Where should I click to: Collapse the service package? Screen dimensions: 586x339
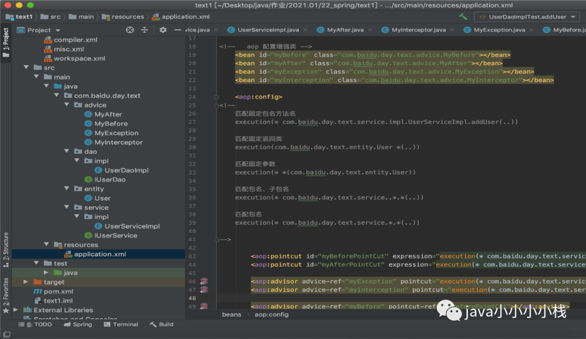pos(67,208)
